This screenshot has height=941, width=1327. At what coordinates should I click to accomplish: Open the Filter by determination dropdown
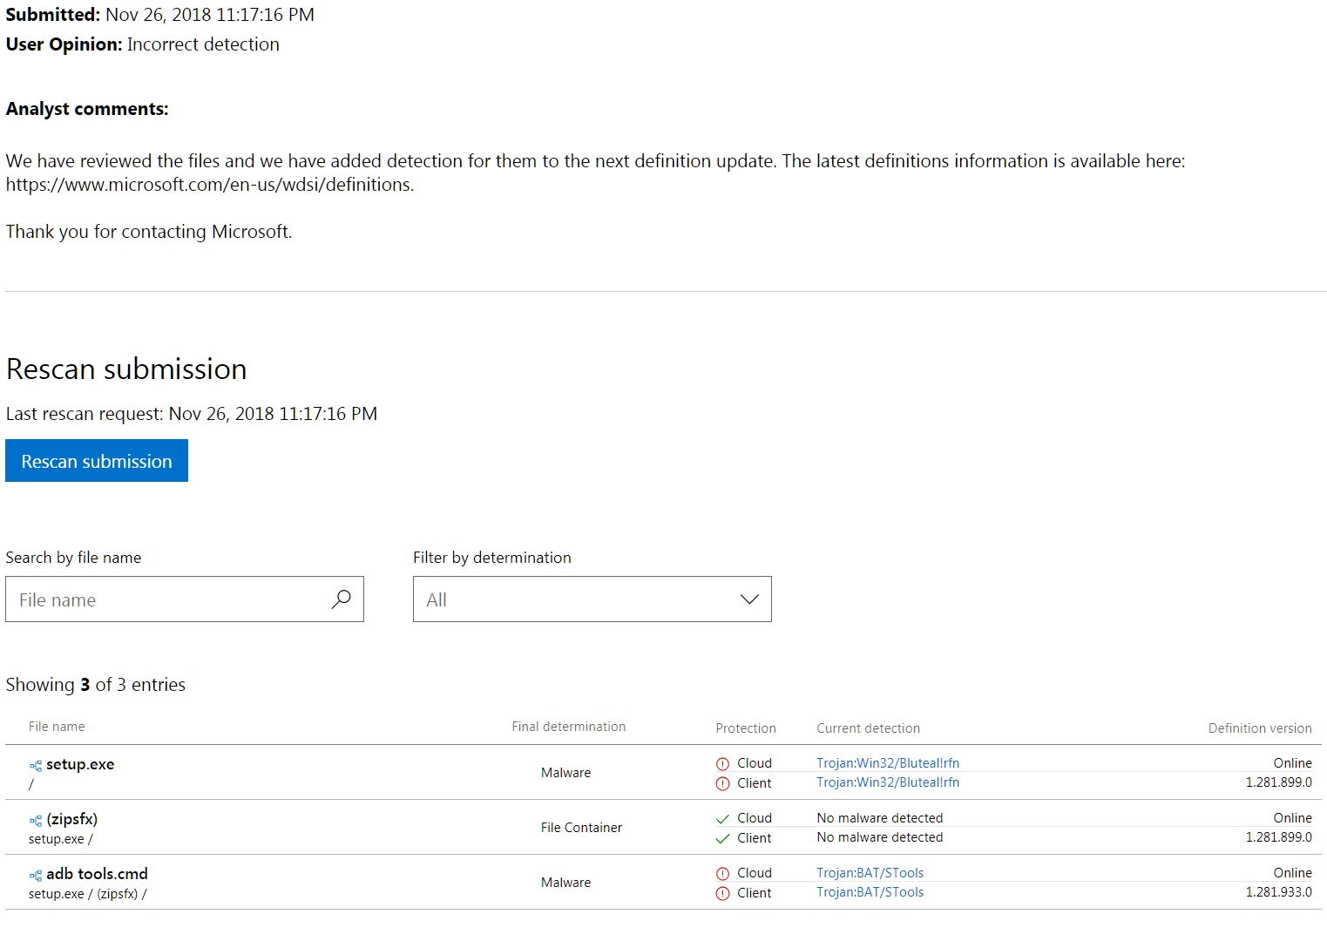coord(592,599)
